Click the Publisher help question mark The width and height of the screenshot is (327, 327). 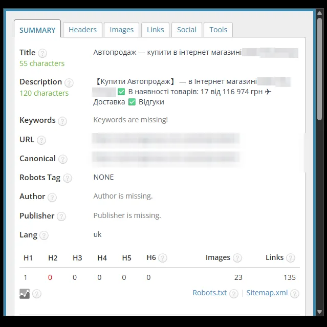[x=61, y=216]
